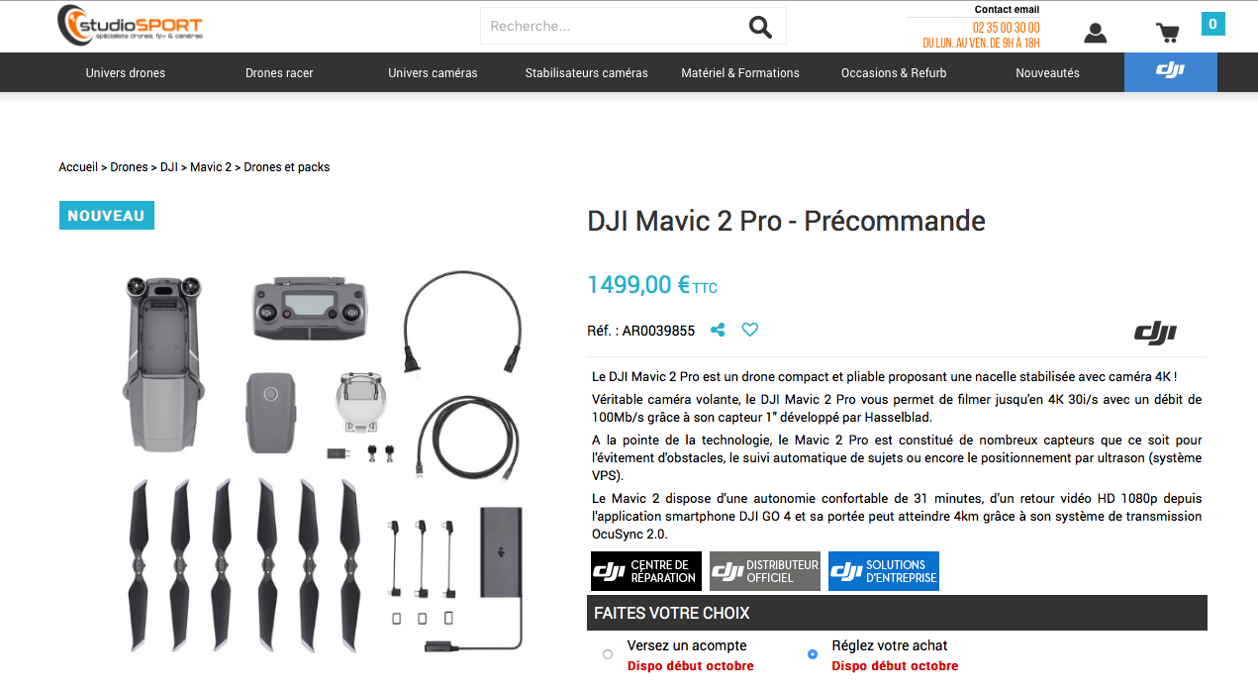Viewport: 1258px width, 686px height.
Task: Add product to wishlist with heart icon
Action: coord(750,330)
